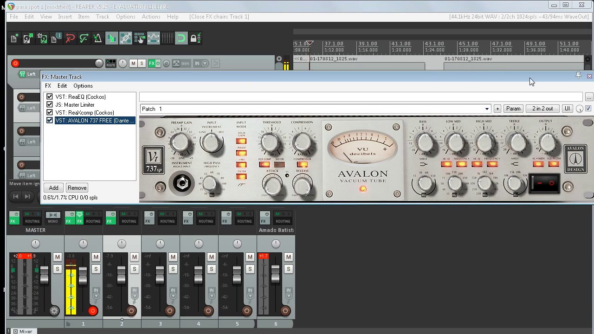Open the IN input menu on mixer channel 3

173,293
